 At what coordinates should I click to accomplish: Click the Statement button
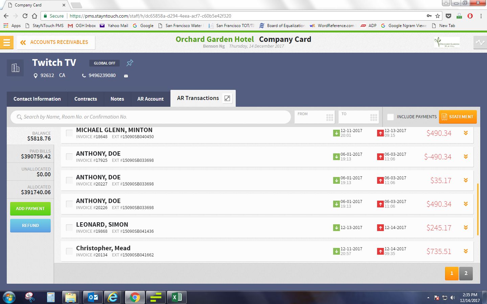pyautogui.click(x=458, y=117)
